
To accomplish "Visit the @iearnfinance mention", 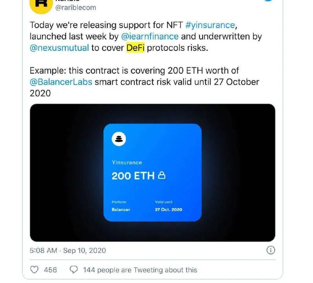I will coord(150,36).
